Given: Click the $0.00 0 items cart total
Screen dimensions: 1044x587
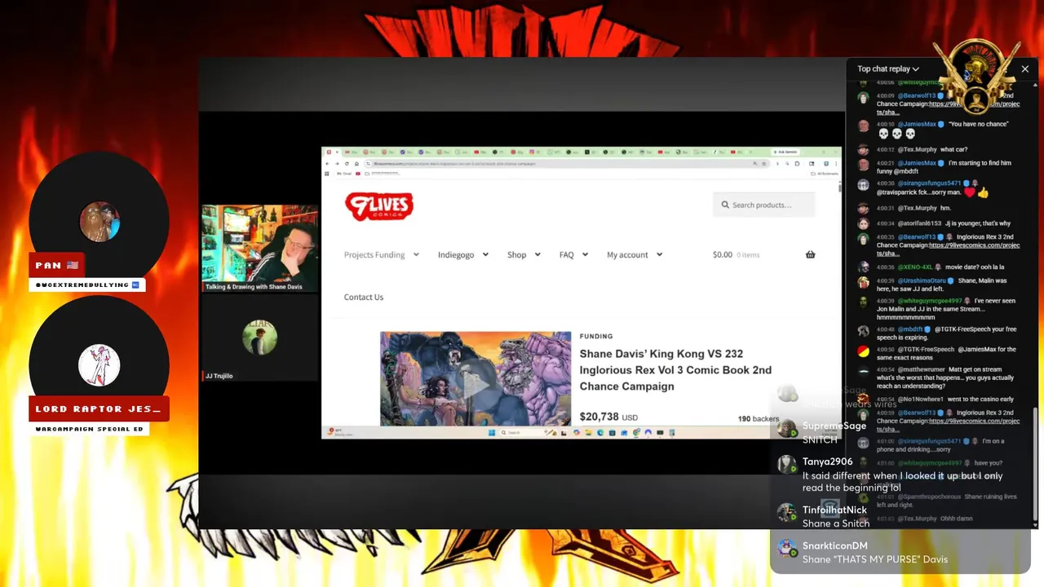Looking at the screenshot, I should click(x=736, y=254).
